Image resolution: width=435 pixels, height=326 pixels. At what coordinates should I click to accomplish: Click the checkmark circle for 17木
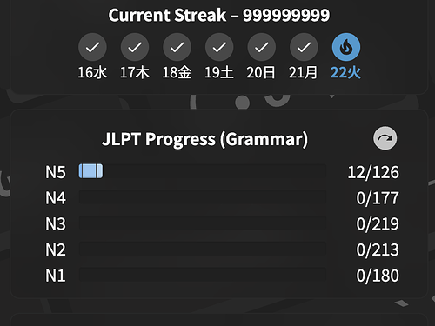(135, 47)
